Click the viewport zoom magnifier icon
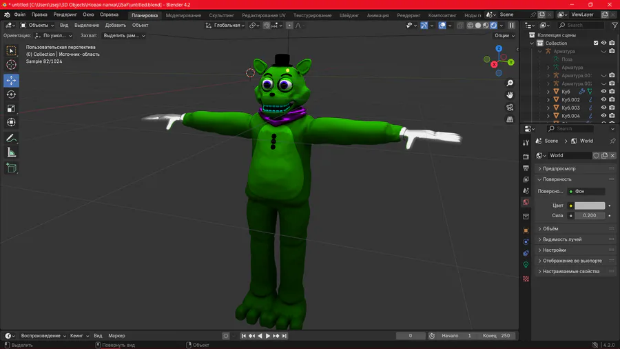The width and height of the screenshot is (620, 349). [510, 83]
